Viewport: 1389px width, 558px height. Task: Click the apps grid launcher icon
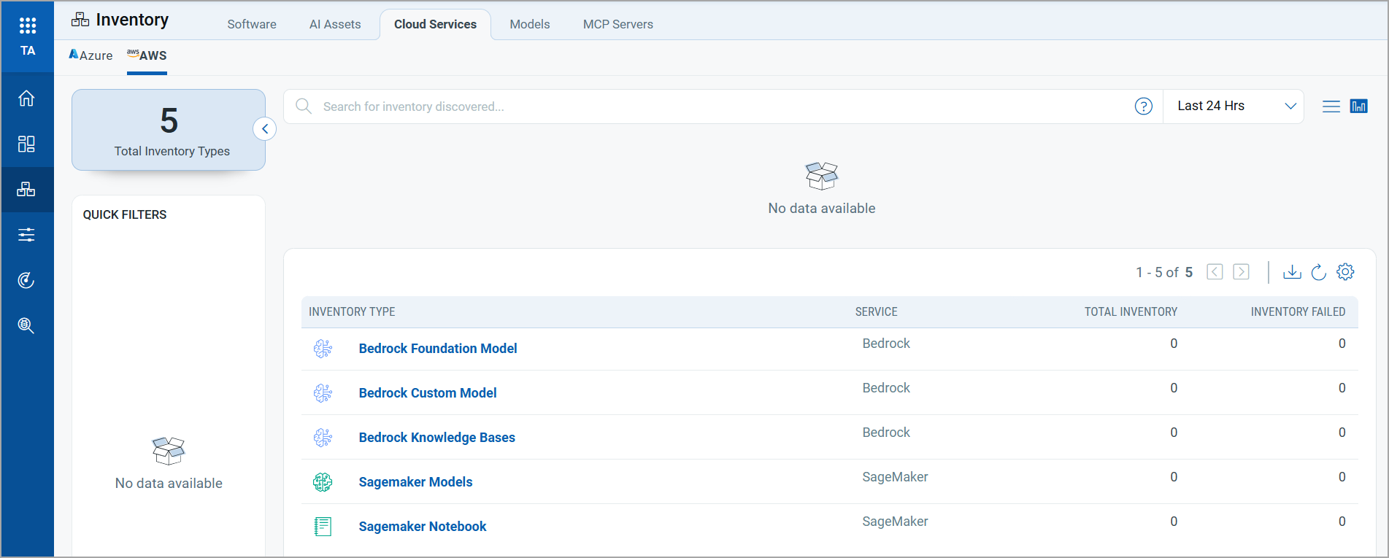click(x=28, y=26)
